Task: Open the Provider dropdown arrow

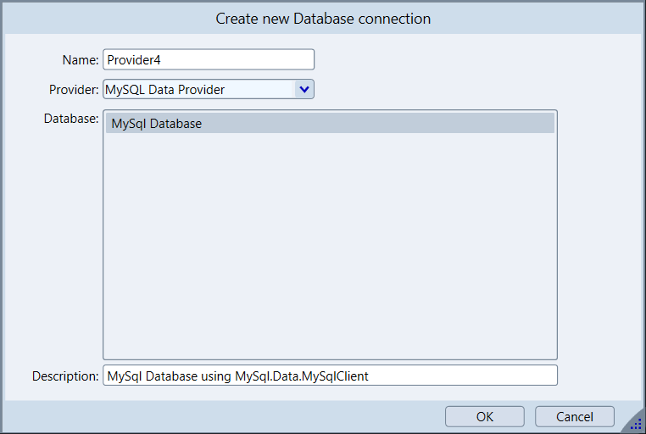Action: 304,89
